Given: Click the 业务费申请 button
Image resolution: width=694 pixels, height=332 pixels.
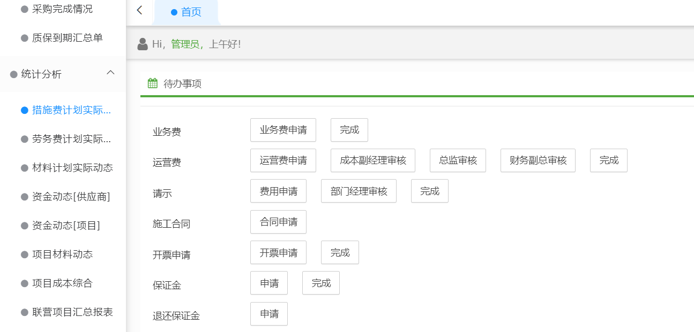Looking at the screenshot, I should pyautogui.click(x=283, y=130).
